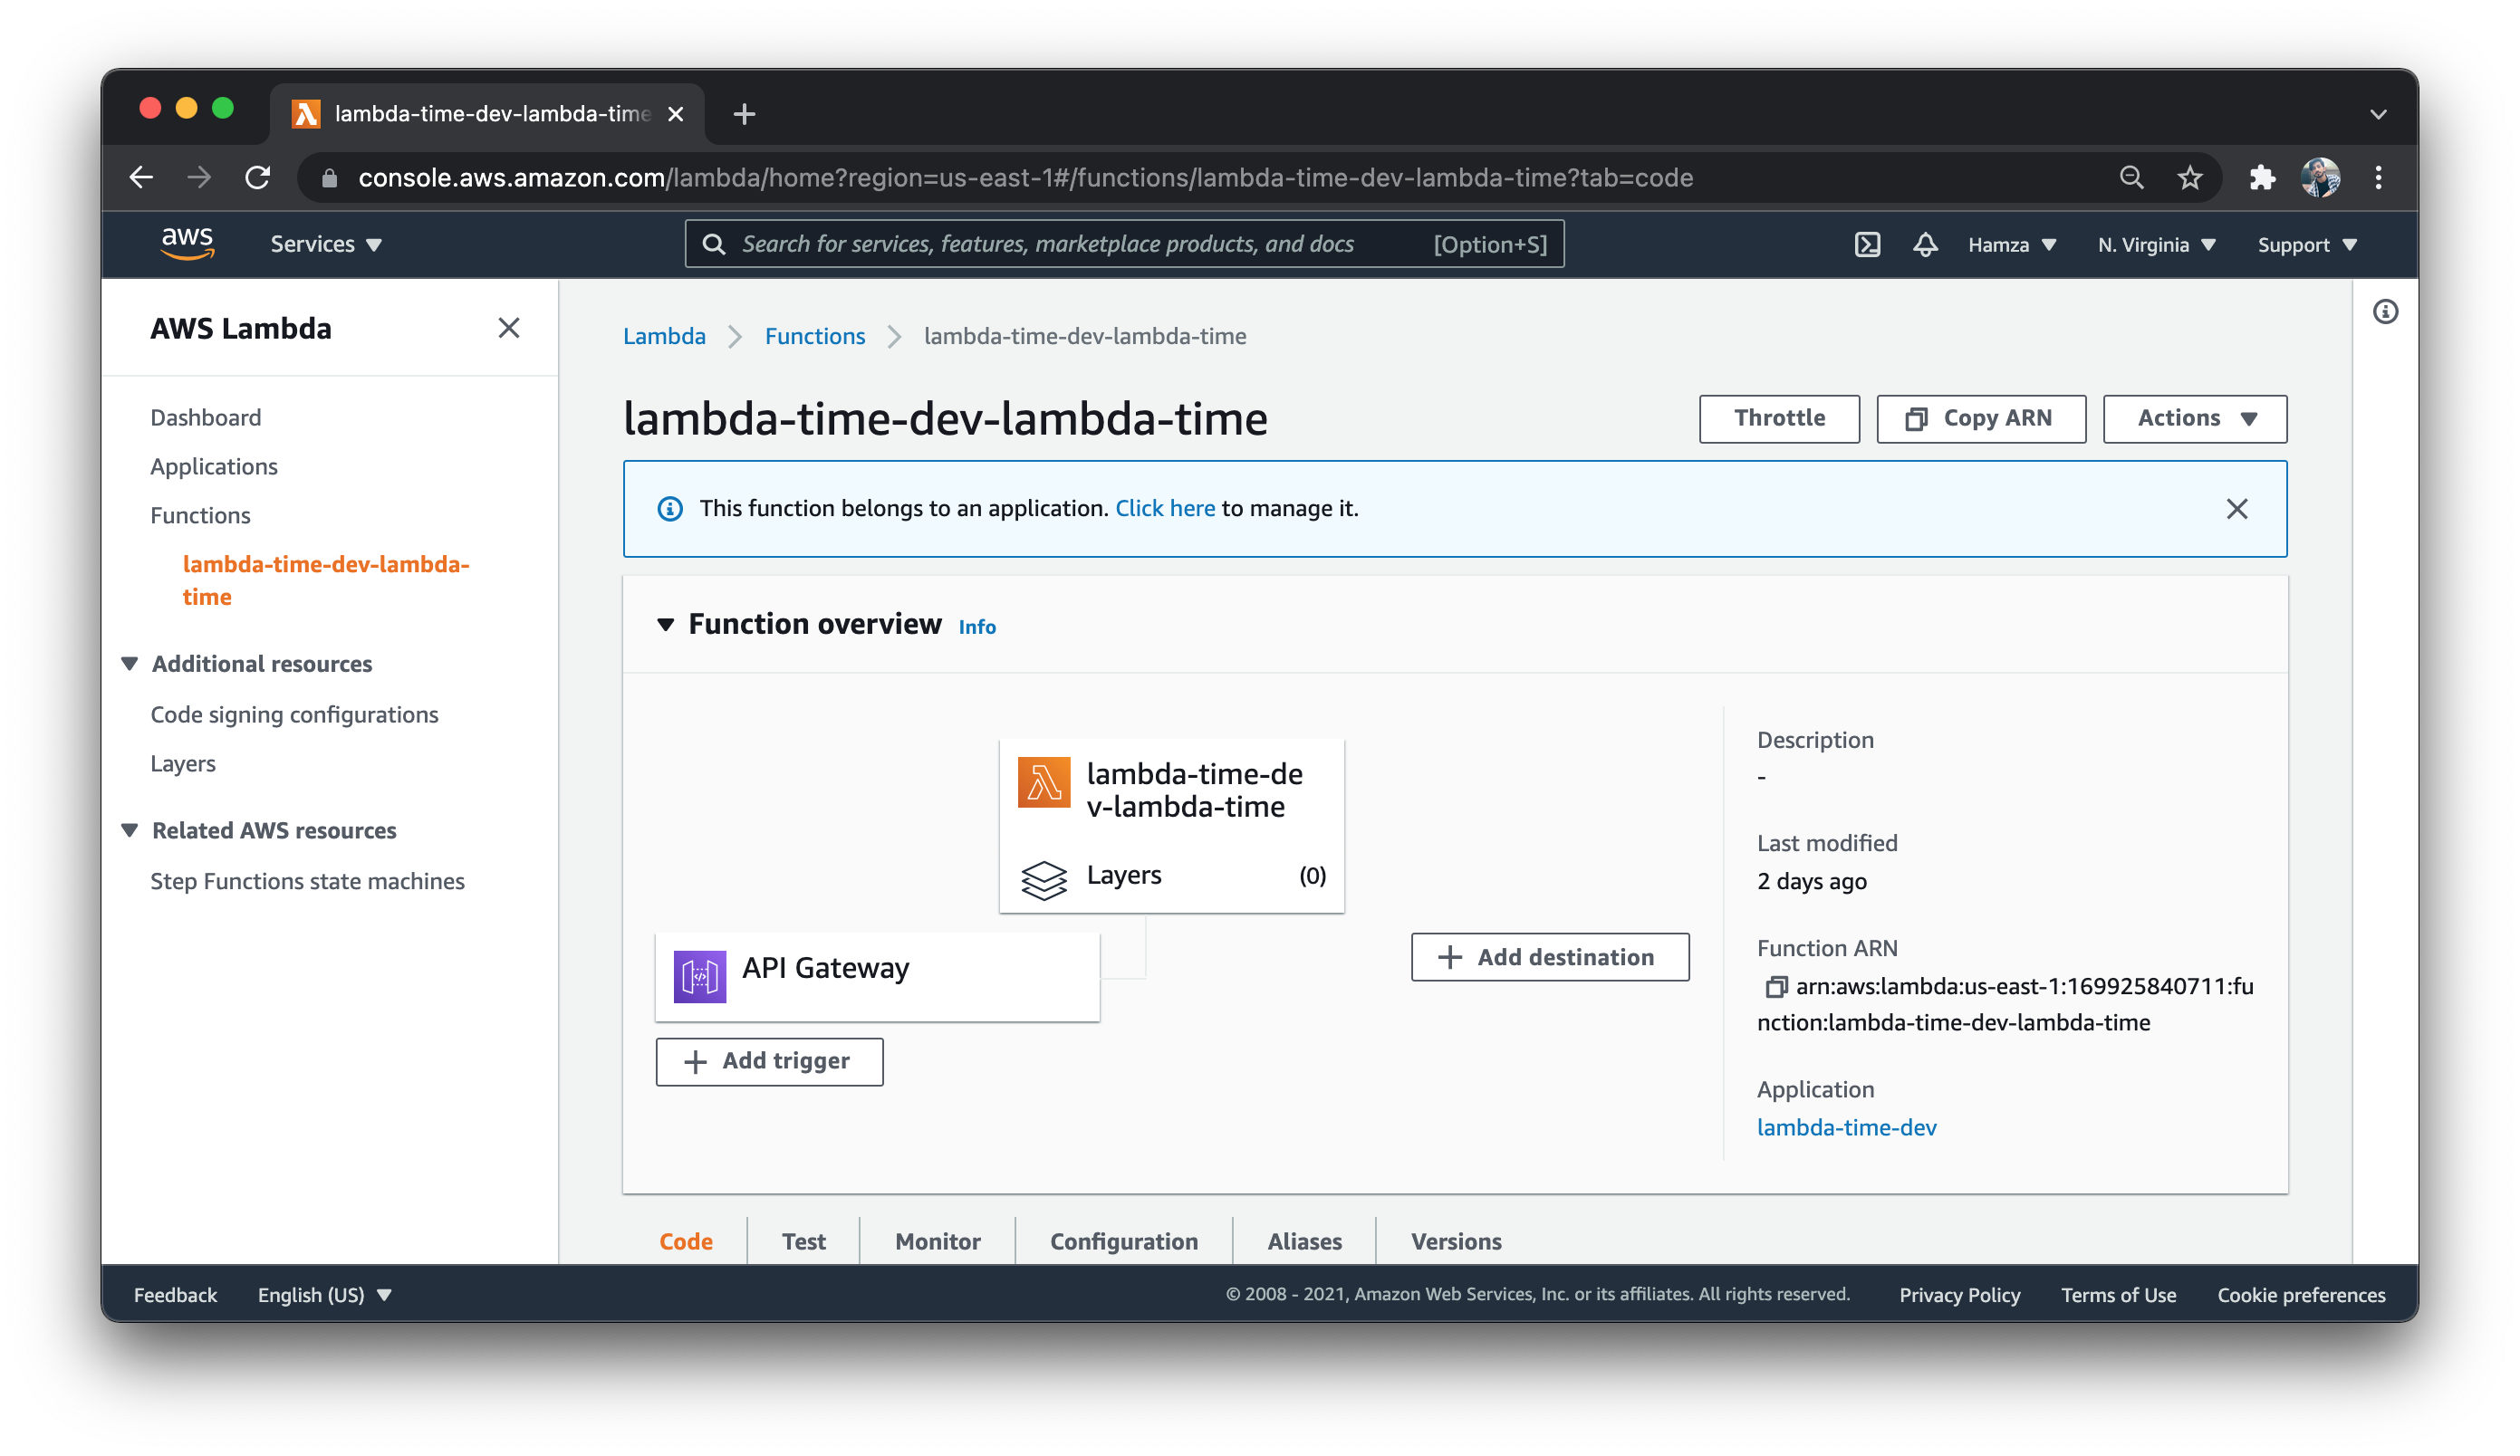The width and height of the screenshot is (2520, 1456).
Task: Switch to the Versions tab
Action: pyautogui.click(x=1456, y=1241)
